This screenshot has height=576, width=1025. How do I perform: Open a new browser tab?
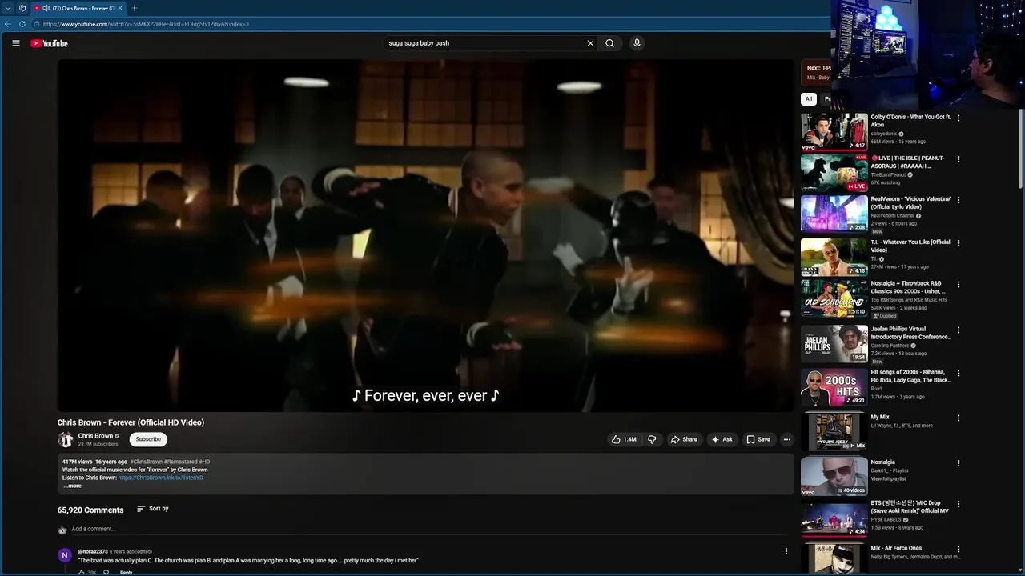tap(134, 8)
